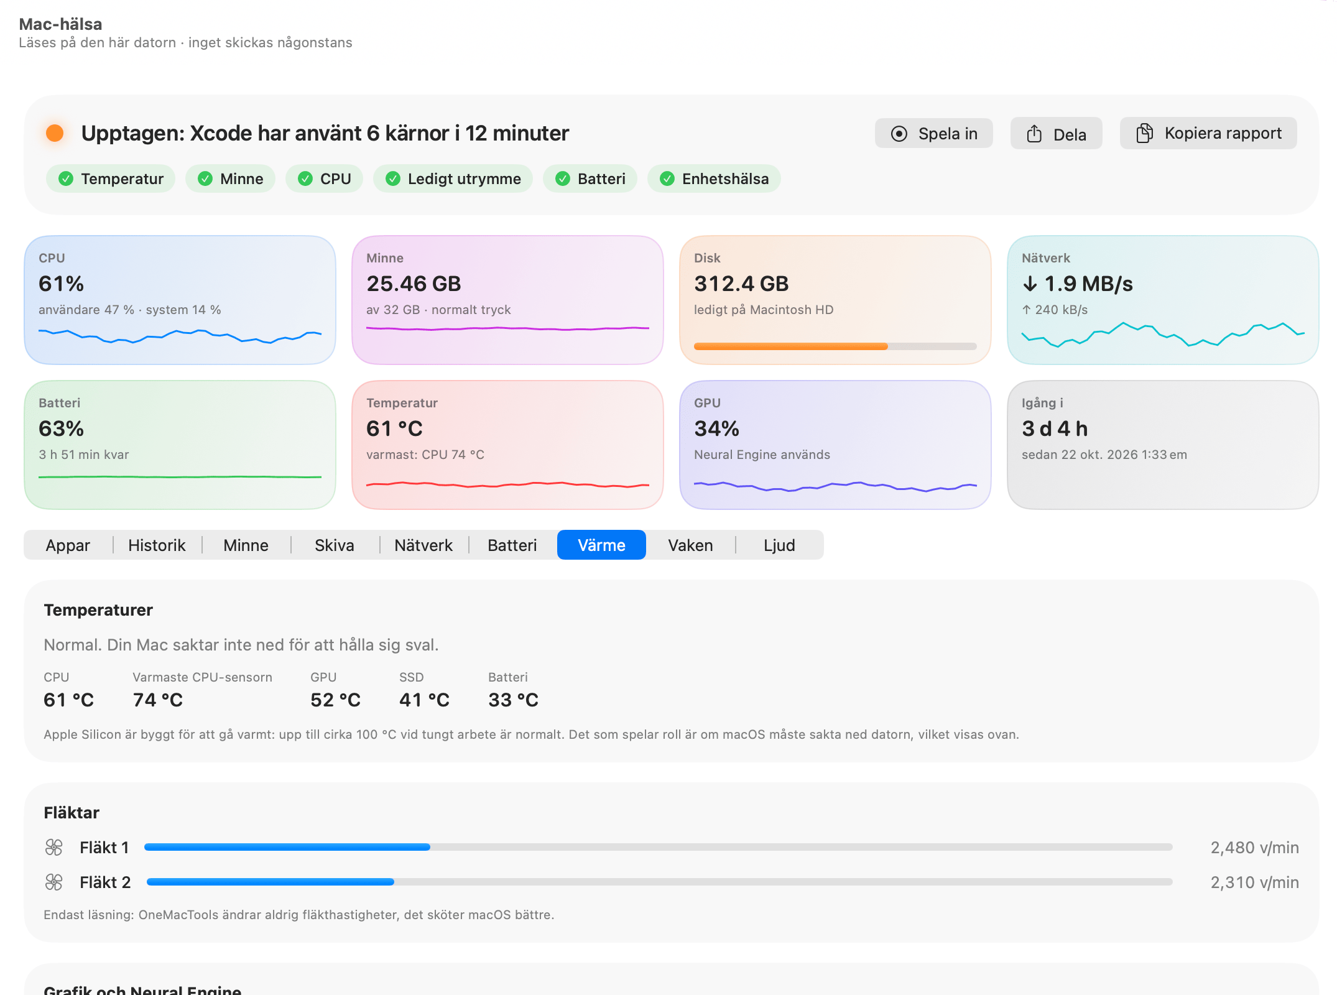Click Kopiera rapport button
The width and height of the screenshot is (1337, 995).
point(1208,133)
